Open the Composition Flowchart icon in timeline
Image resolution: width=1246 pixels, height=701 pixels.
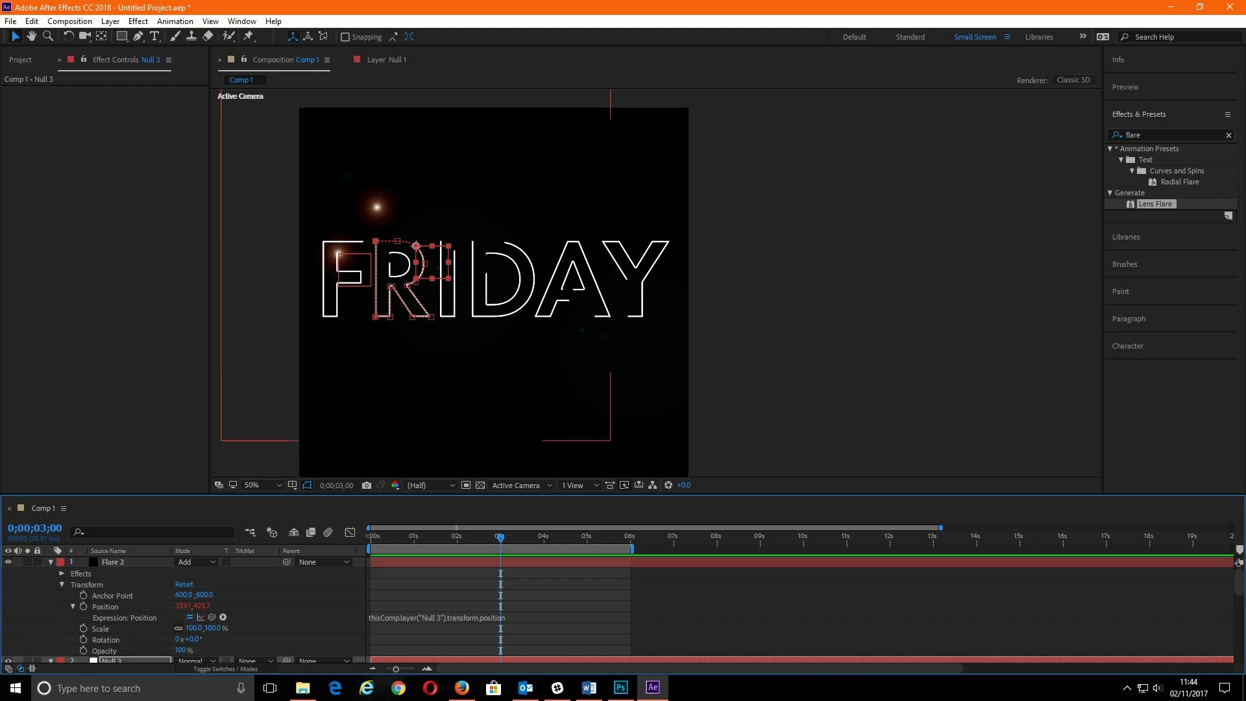tap(250, 532)
